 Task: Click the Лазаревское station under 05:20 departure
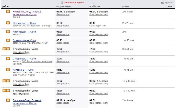click(63, 34)
